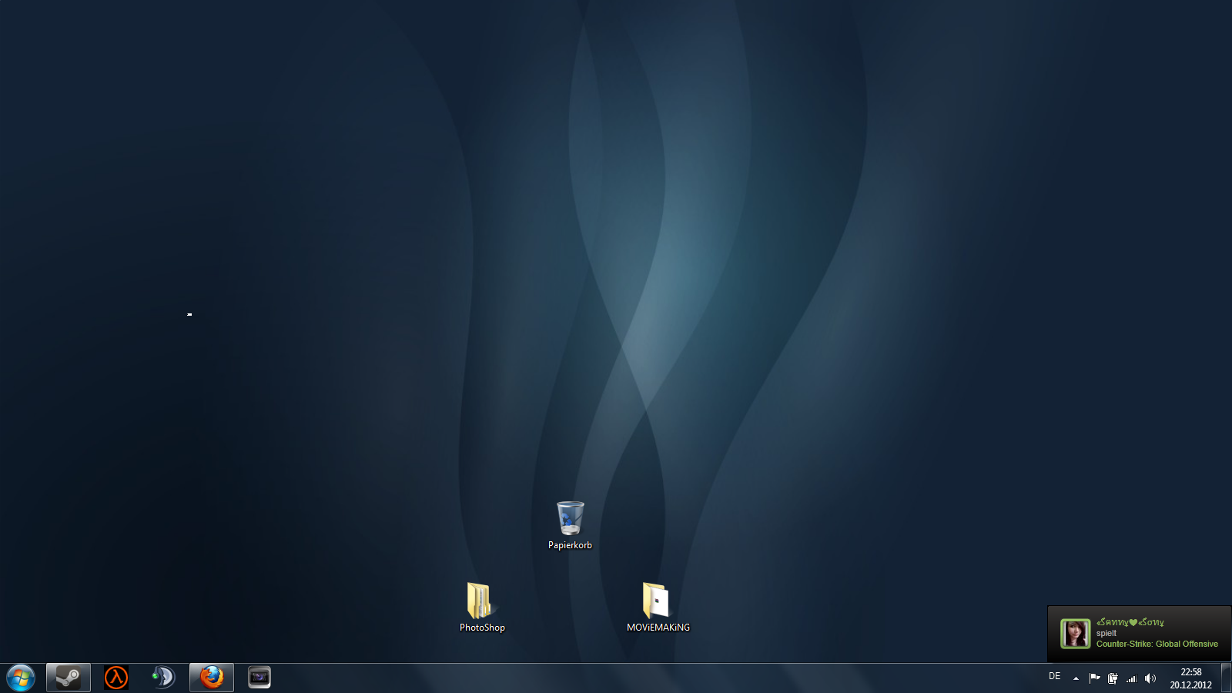This screenshot has width=1232, height=693.
Task: Open the clock showing 22:58
Action: tap(1191, 678)
